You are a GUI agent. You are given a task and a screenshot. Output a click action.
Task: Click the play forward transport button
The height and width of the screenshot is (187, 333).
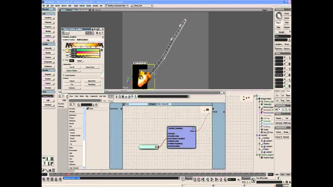point(212,179)
